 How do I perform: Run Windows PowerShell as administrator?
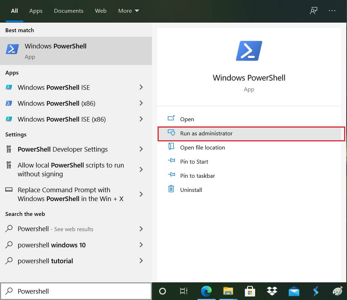point(207,133)
